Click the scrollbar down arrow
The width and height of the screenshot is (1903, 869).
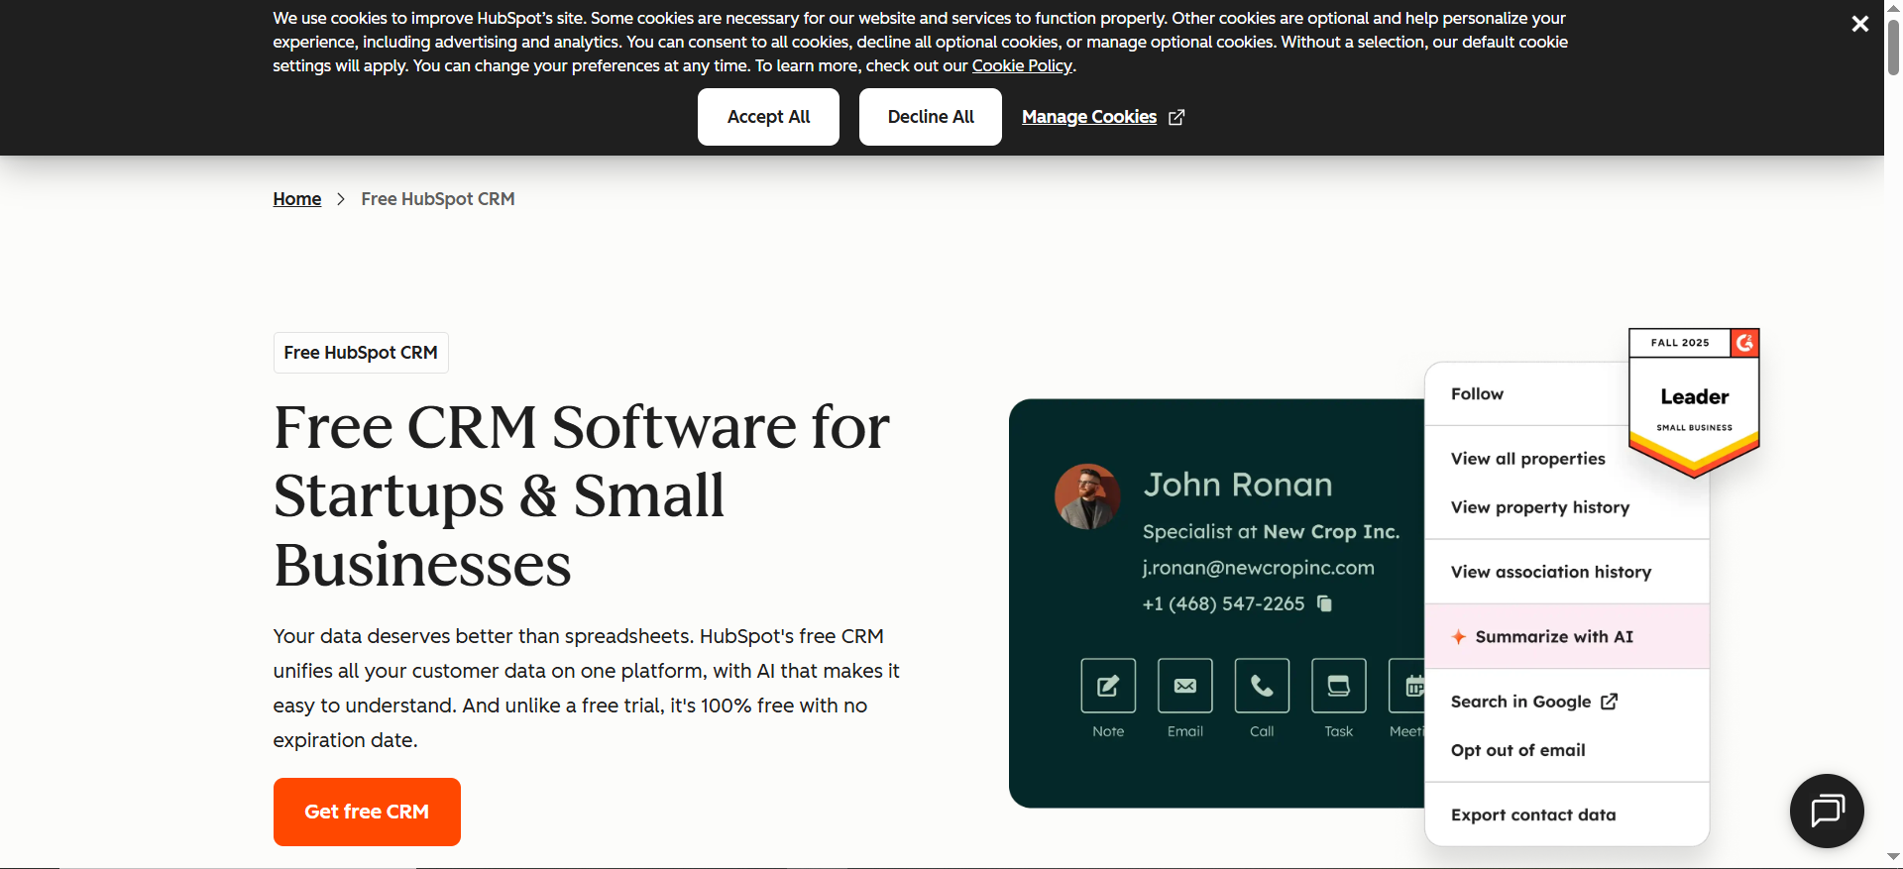coord(1893,858)
